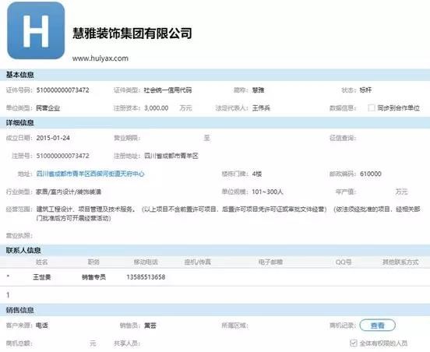Image resolution: width=430 pixels, height=352 pixels.
Task: Select the contact name 王世豪
Action: pyautogui.click(x=42, y=277)
